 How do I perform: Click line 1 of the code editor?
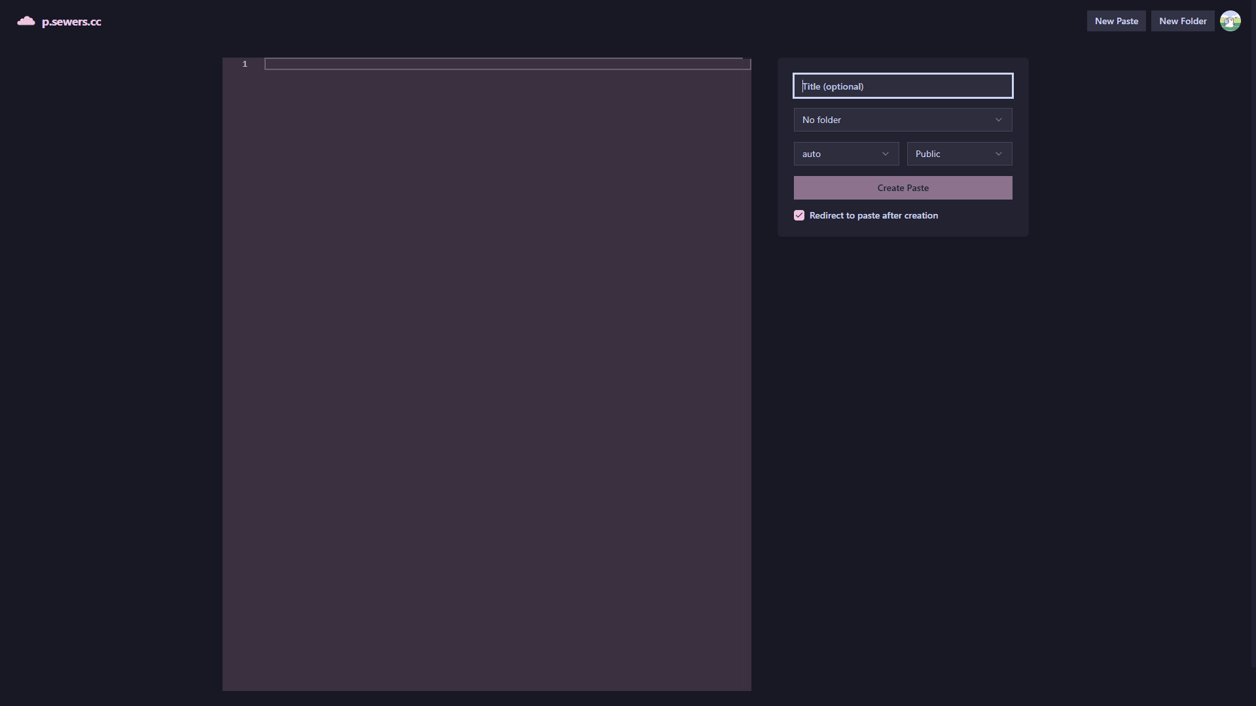507,63
